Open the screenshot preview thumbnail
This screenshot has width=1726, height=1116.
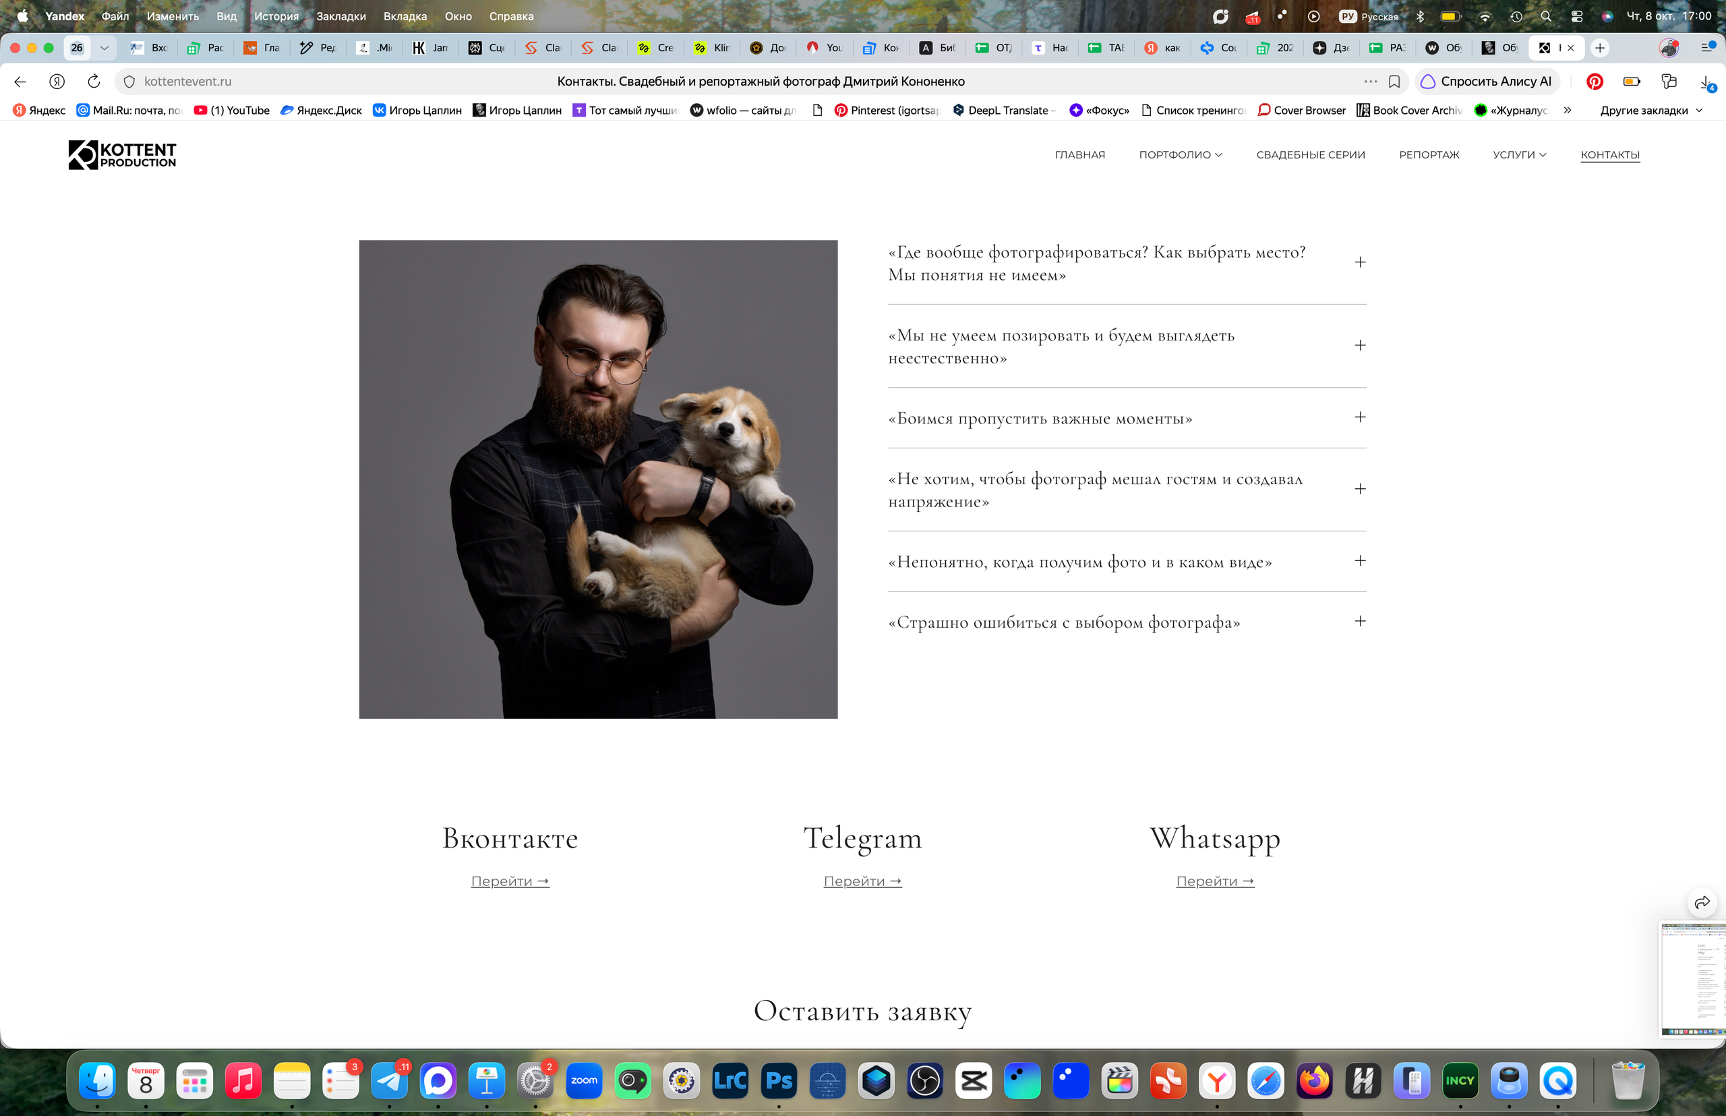pyautogui.click(x=1694, y=978)
